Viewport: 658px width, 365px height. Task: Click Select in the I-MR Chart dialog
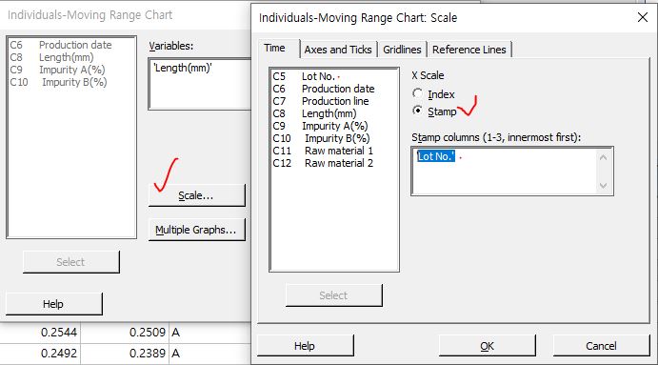click(x=70, y=262)
